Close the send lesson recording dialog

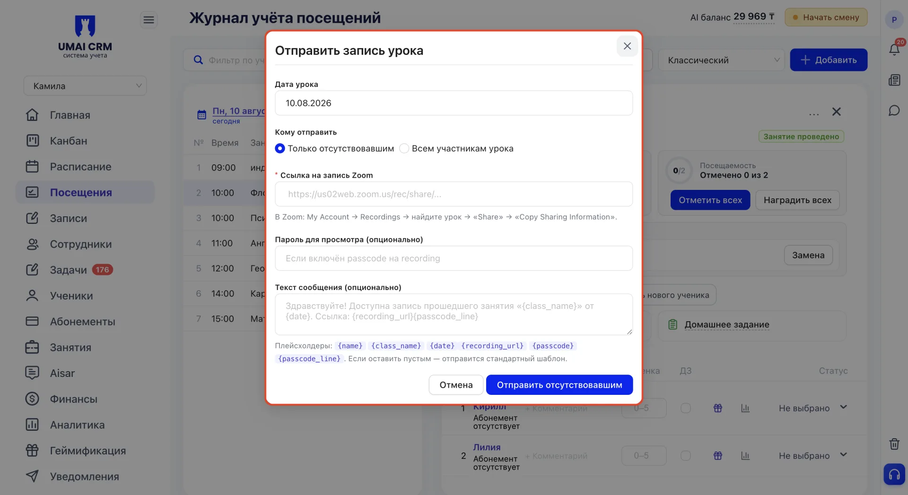pyautogui.click(x=627, y=46)
